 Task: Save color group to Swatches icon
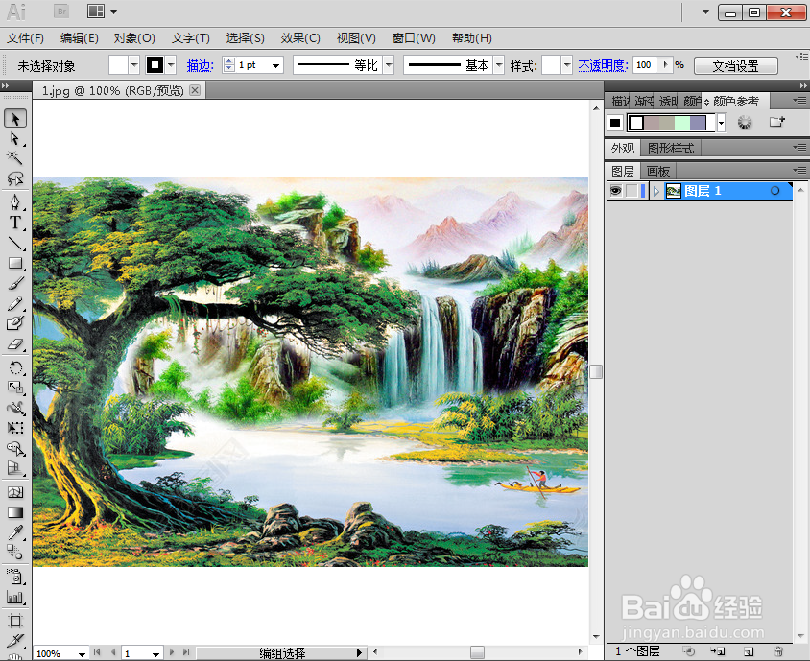[x=776, y=122]
